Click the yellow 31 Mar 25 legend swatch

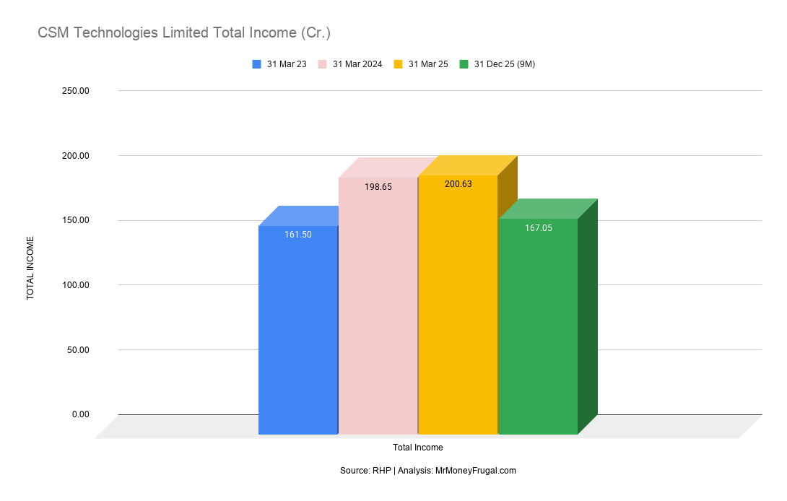tap(398, 64)
